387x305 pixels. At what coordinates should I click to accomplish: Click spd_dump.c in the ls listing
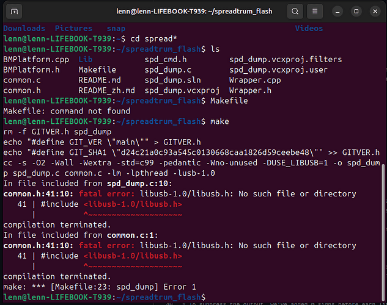[168, 70]
